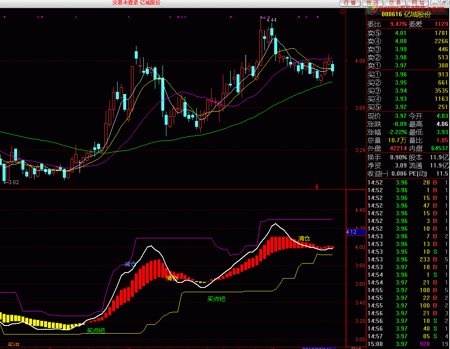Click the leftmost magenta x marker atop the chart
The height and width of the screenshot is (349, 450).
pyautogui.click(x=4, y=17)
